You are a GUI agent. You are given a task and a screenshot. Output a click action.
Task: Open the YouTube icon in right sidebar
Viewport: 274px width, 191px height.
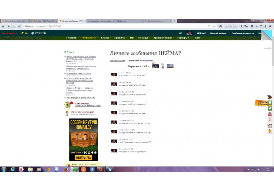pyautogui.click(x=270, y=114)
